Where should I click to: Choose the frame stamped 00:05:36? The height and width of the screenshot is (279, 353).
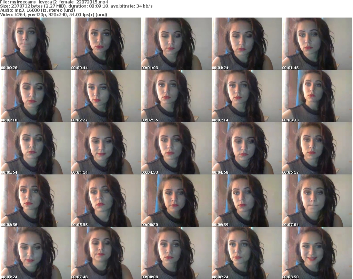click(36, 201)
